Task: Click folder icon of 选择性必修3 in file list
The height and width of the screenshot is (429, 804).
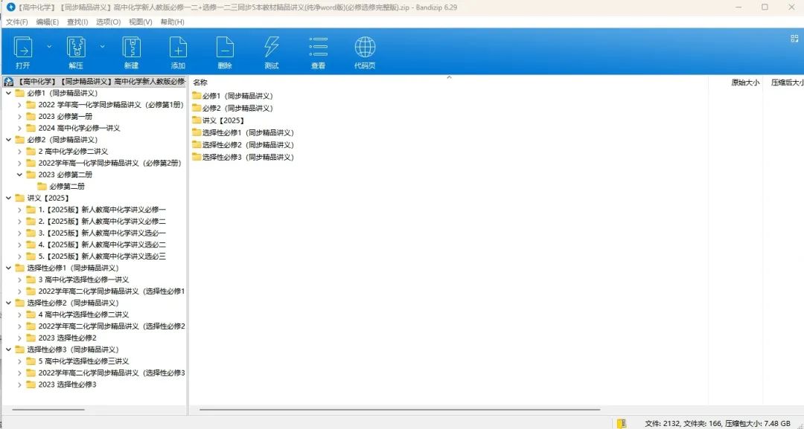Action: [x=197, y=157]
